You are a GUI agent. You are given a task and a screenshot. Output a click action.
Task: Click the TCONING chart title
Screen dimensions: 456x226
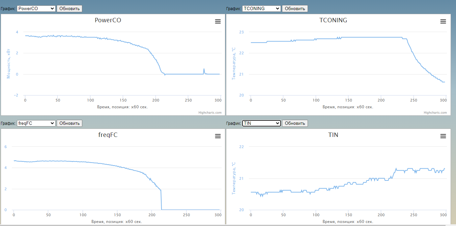[x=333, y=20]
